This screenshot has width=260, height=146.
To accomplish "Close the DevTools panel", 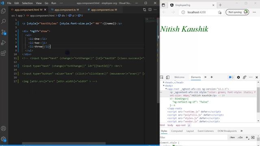I will pyautogui.click(x=257, y=77).
